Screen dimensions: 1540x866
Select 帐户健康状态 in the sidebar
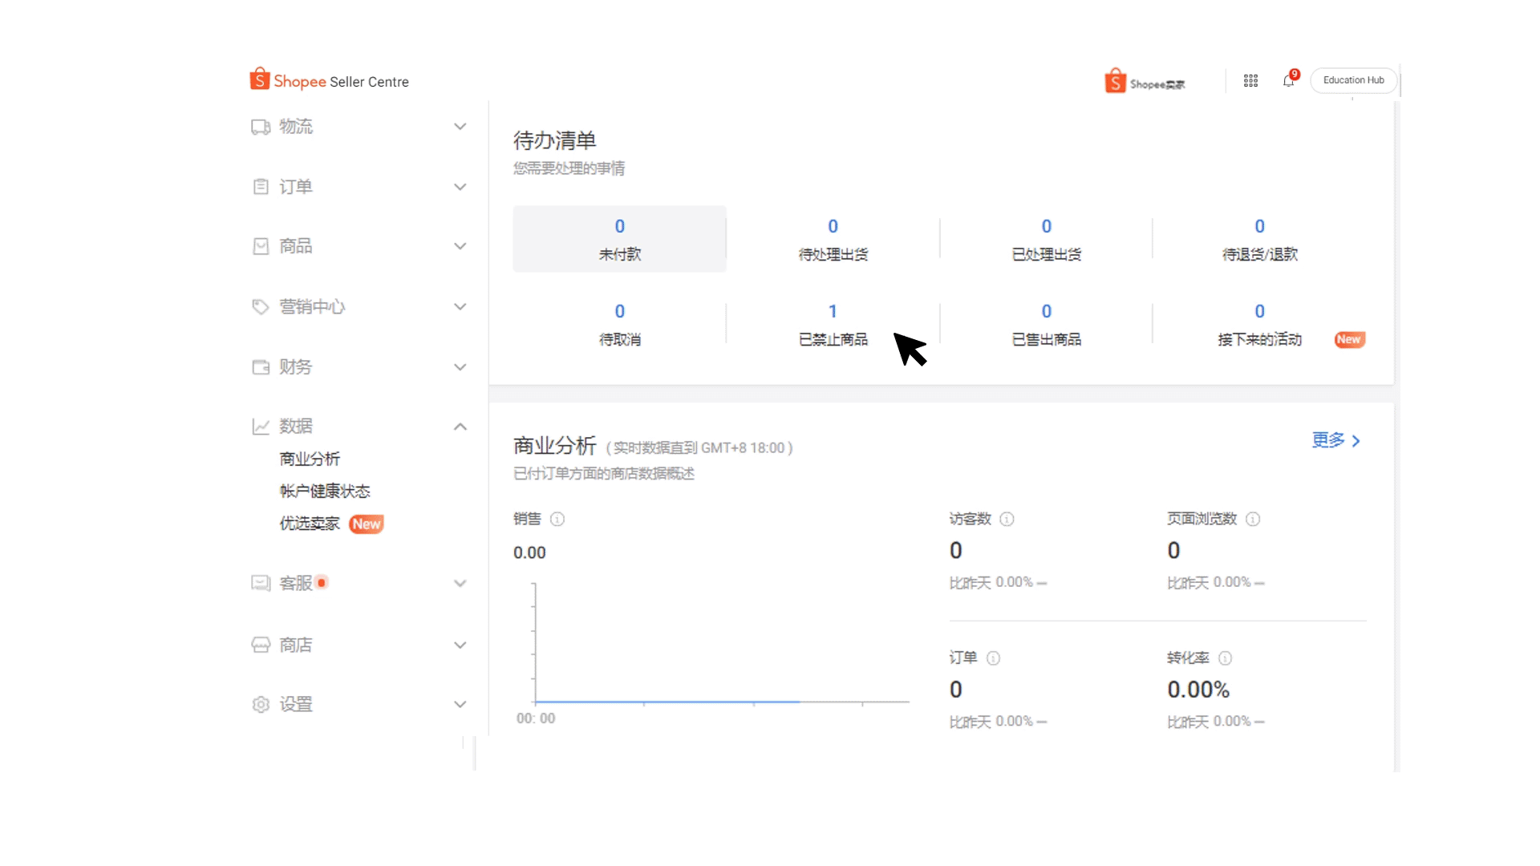click(324, 491)
